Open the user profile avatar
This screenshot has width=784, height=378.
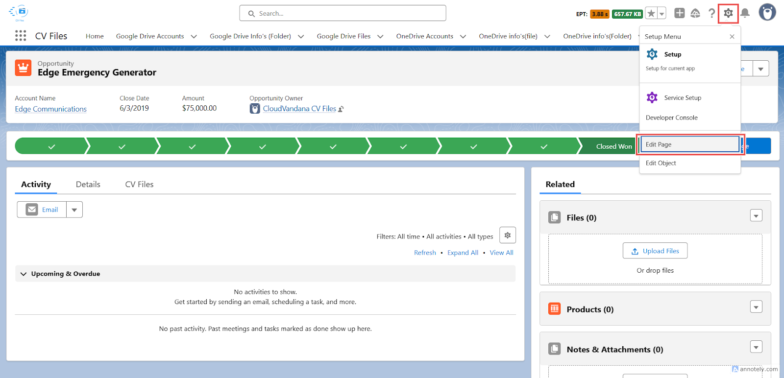[x=767, y=12]
